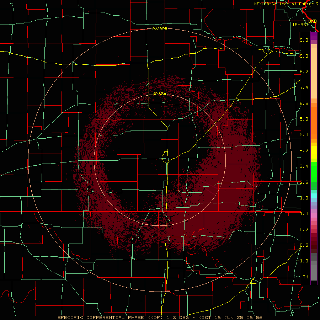The width and height of the screenshot is (320, 320).
Task: Click the 7.4 value on color scale
Action: click(x=304, y=87)
